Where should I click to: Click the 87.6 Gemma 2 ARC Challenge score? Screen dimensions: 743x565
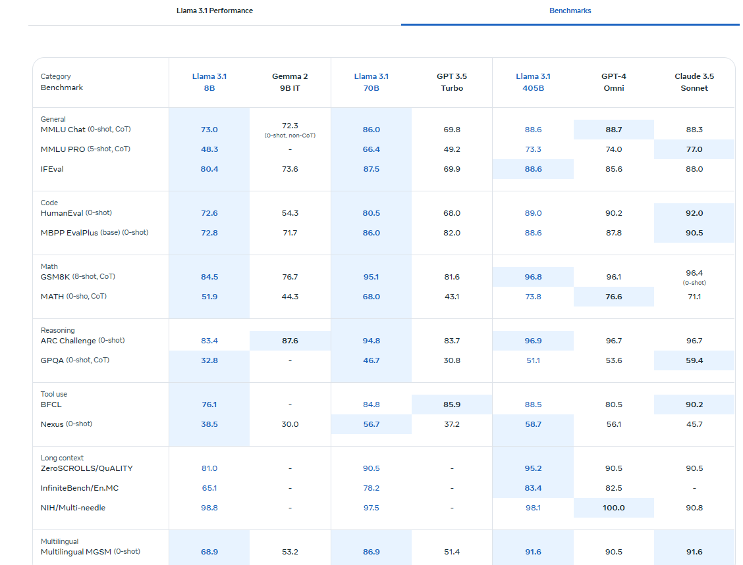[x=290, y=341]
